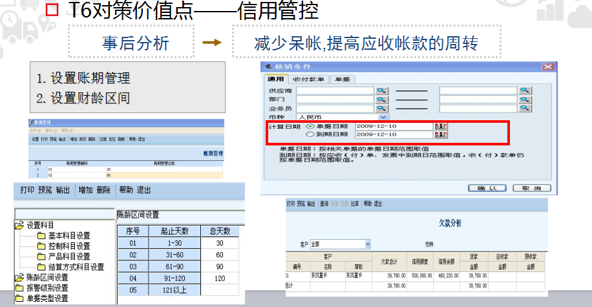Switch to the 收付款单 tab
The width and height of the screenshot is (592, 307).
(x=308, y=79)
